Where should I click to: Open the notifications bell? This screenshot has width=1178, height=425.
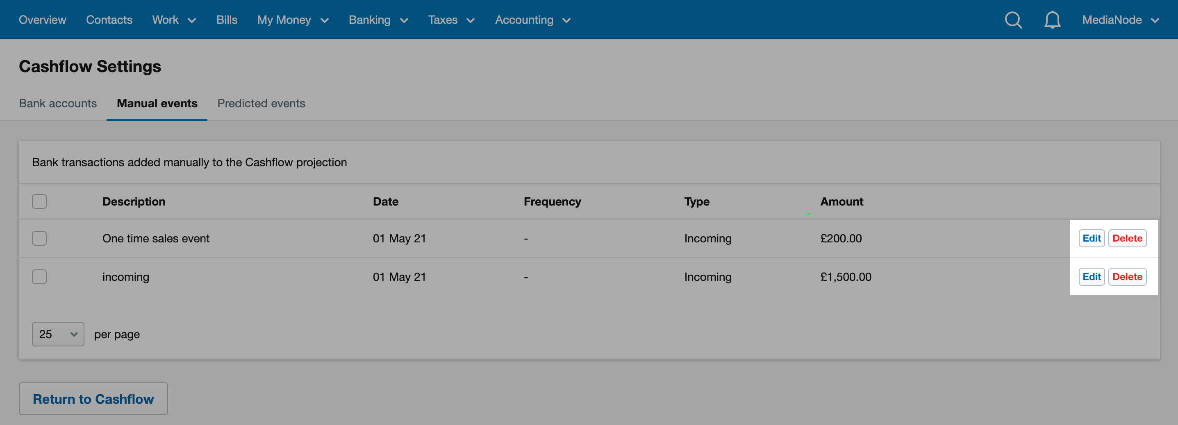tap(1052, 20)
